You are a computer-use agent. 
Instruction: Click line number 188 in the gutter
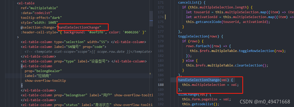pyautogui.click(x=161, y=85)
